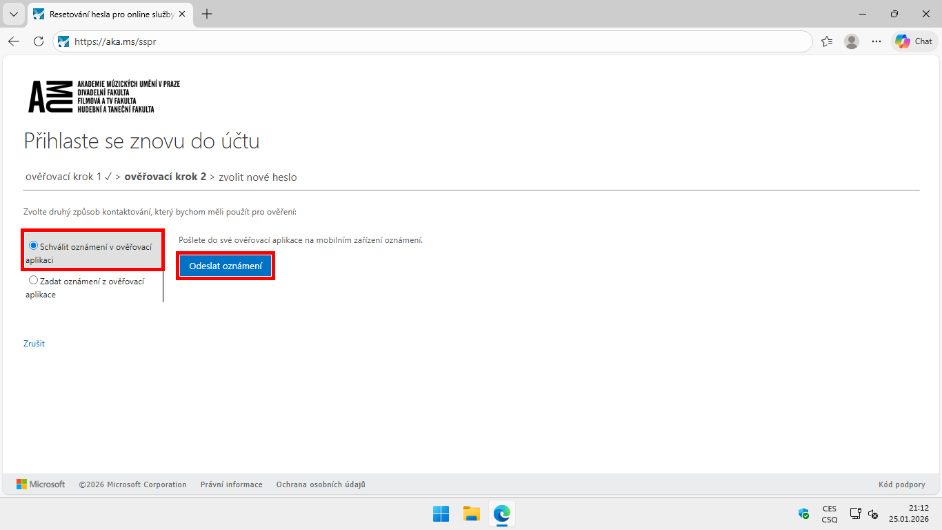Expand the tab search dropdown arrow
942x530 pixels.
click(13, 14)
